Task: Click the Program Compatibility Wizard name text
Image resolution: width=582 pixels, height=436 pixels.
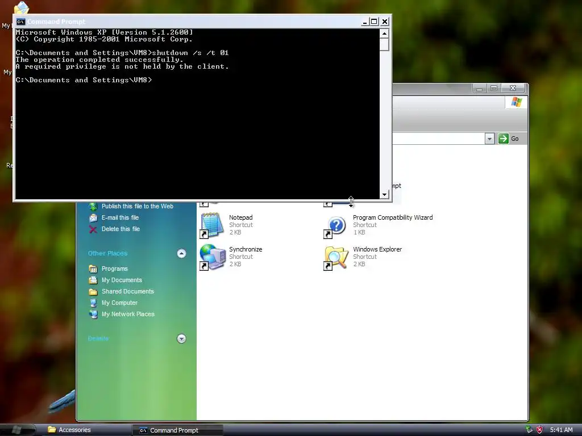Action: click(393, 217)
